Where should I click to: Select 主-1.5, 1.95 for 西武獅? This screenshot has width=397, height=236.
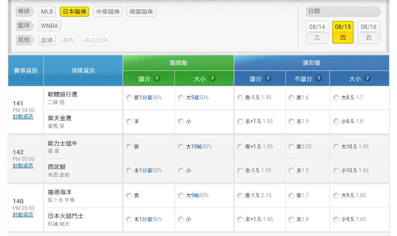(x=240, y=171)
